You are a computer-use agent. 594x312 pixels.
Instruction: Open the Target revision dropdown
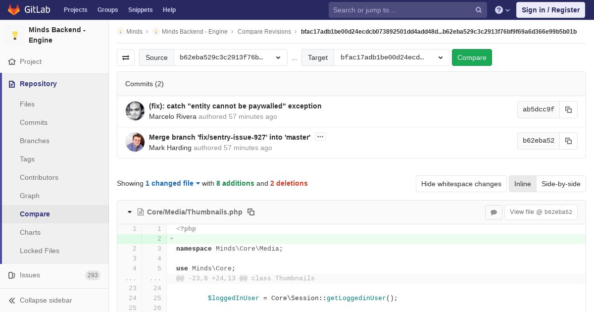tap(392, 57)
